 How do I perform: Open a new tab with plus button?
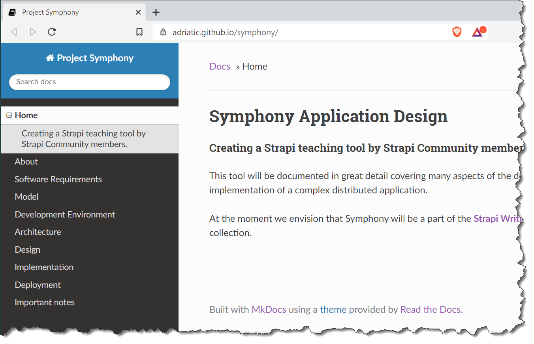[156, 12]
